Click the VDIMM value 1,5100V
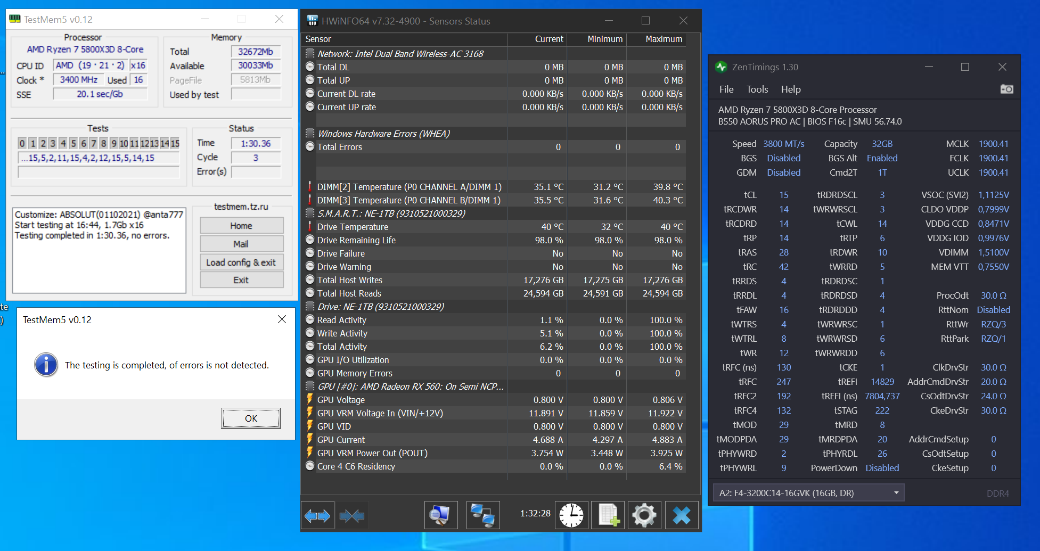Viewport: 1040px width, 551px height. click(x=994, y=252)
